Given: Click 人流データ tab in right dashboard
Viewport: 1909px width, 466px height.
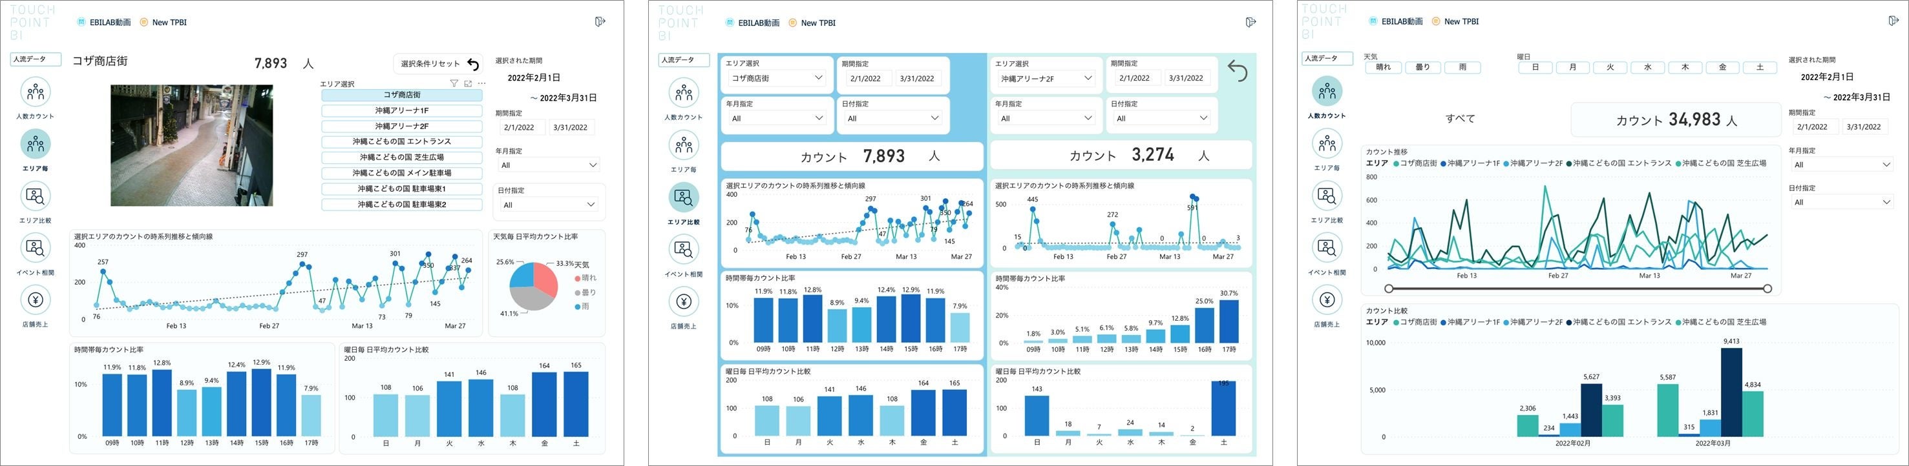Looking at the screenshot, I should click(1327, 59).
